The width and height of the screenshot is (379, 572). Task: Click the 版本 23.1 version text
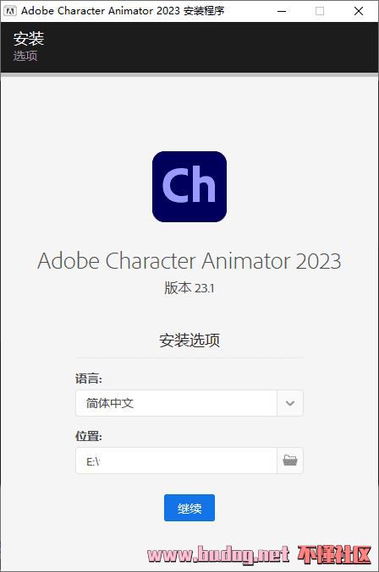[x=189, y=288]
